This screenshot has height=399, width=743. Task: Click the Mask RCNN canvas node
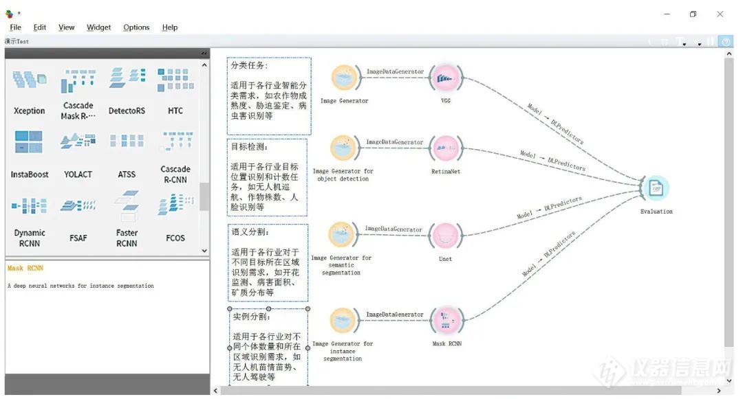point(446,320)
